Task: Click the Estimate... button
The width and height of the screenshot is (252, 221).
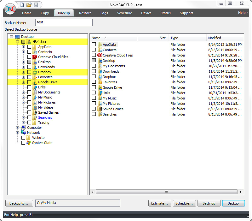Action: (x=160, y=203)
